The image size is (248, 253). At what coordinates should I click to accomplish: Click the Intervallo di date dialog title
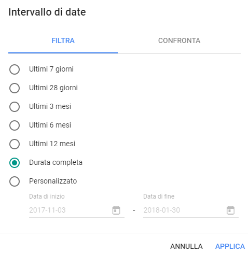click(x=47, y=12)
